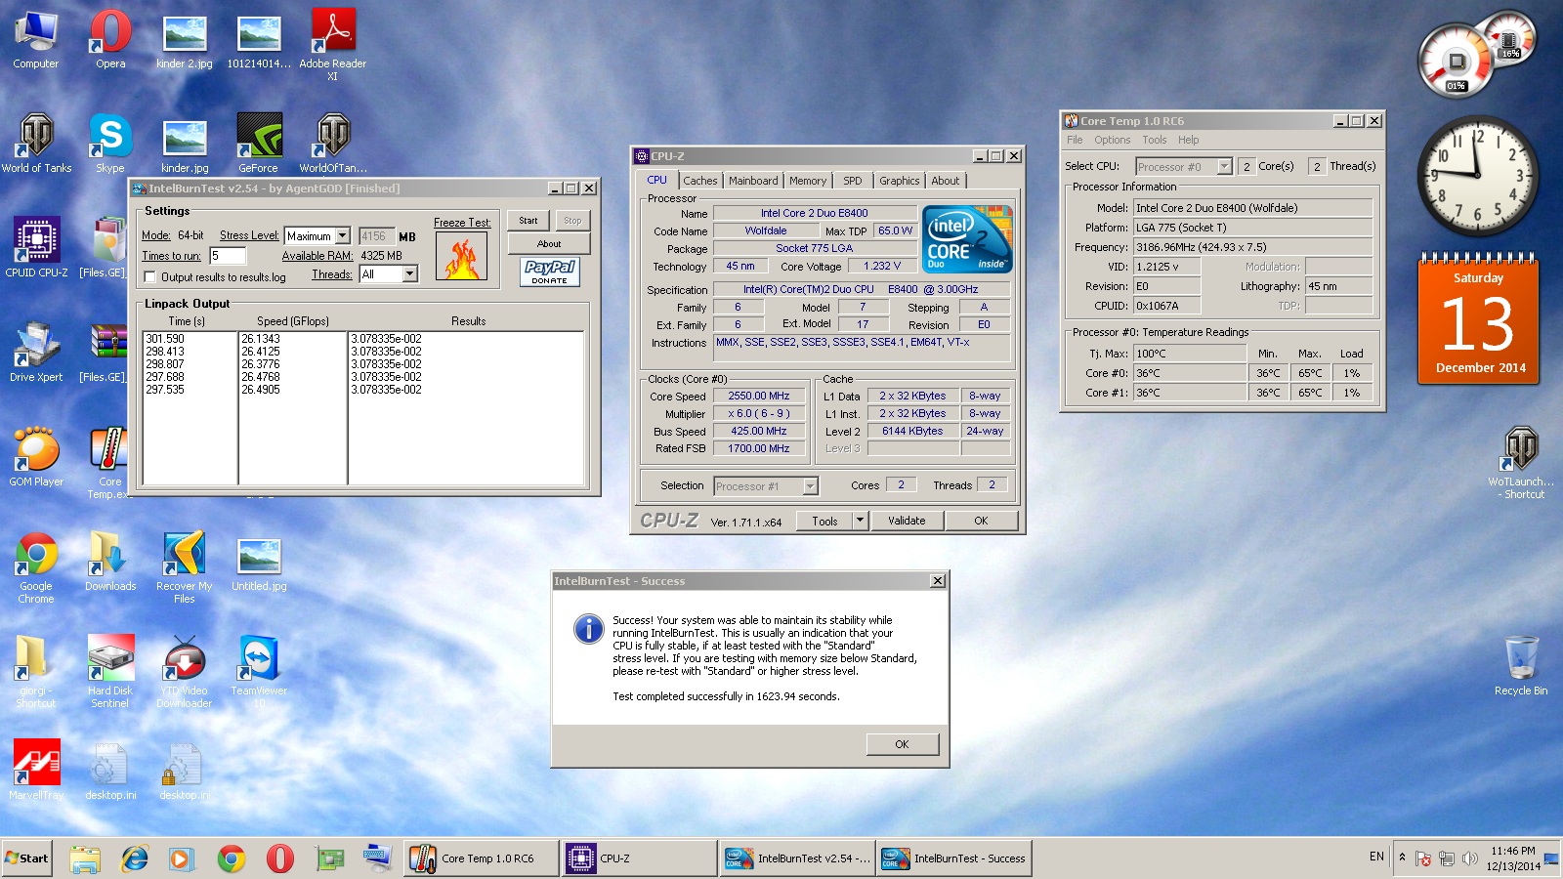
Task: Open the Stress Level dropdown in IntelBurnTest
Action: (343, 235)
